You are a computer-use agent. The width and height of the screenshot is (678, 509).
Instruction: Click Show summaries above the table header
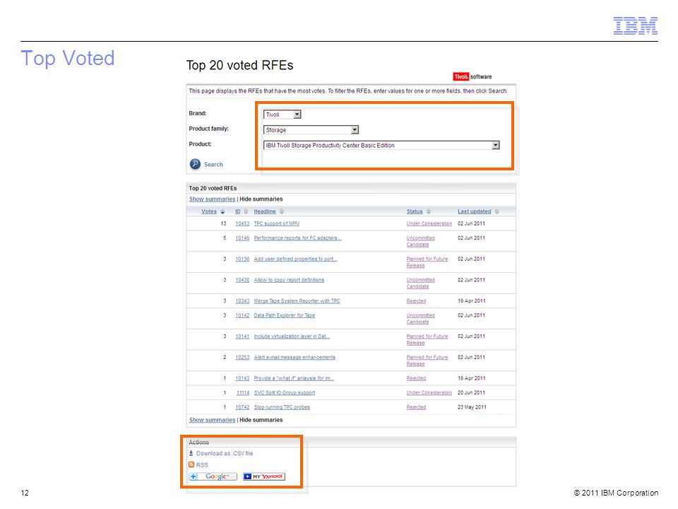pos(213,199)
